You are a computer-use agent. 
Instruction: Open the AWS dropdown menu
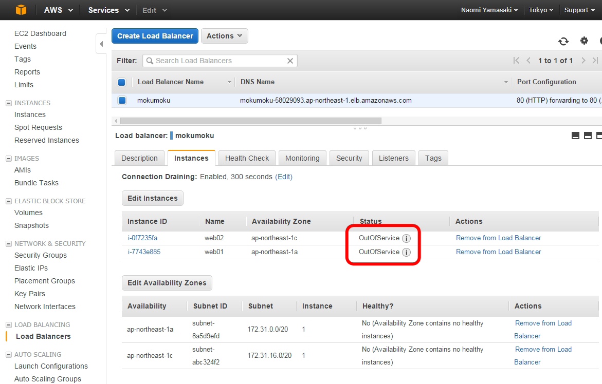click(x=59, y=10)
